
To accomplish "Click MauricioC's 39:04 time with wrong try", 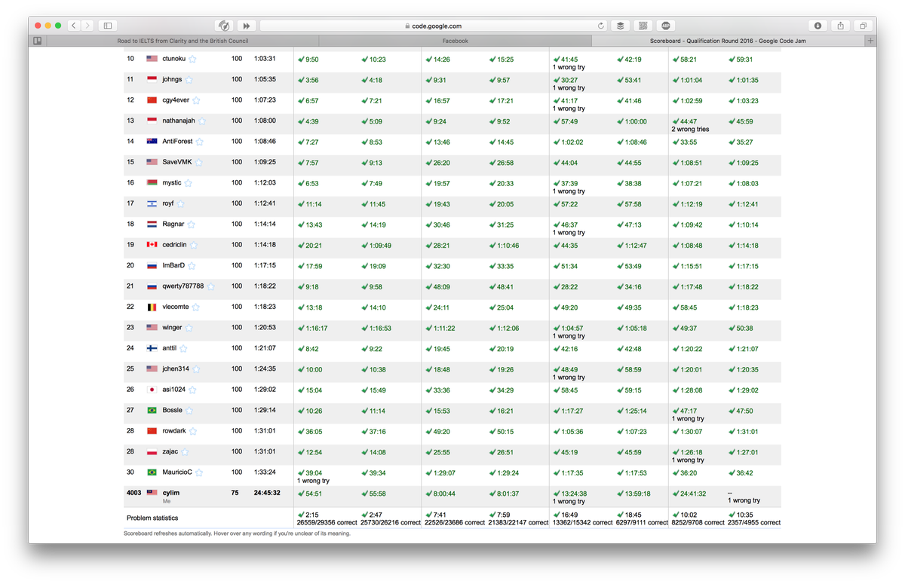I will coord(309,472).
